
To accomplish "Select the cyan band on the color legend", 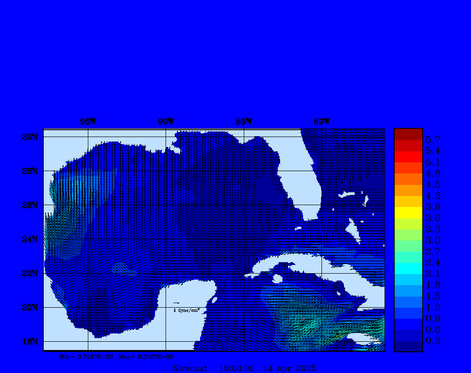I will (408, 268).
